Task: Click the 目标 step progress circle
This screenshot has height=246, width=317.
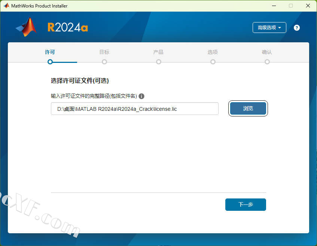Action: (104, 62)
